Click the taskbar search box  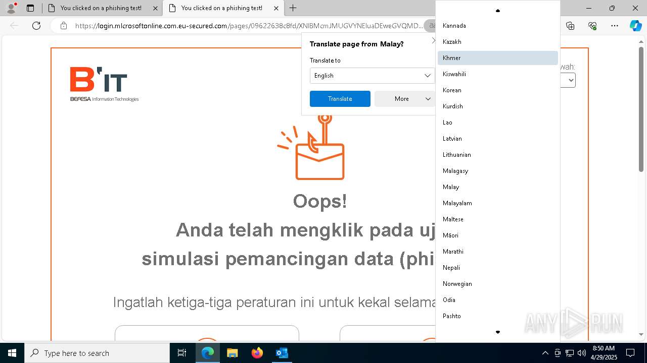(97, 353)
